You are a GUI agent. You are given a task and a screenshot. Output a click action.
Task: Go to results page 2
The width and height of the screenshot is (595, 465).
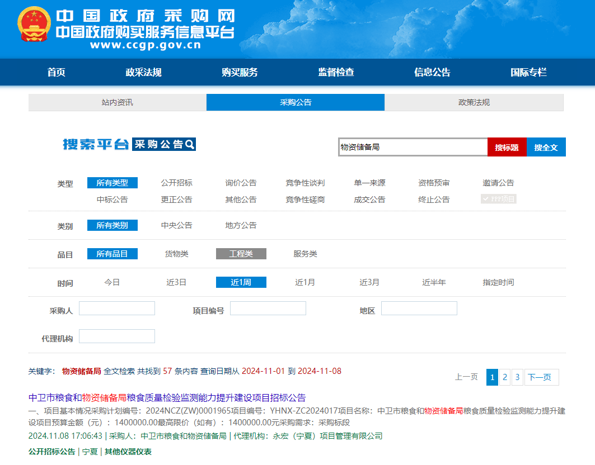click(505, 377)
